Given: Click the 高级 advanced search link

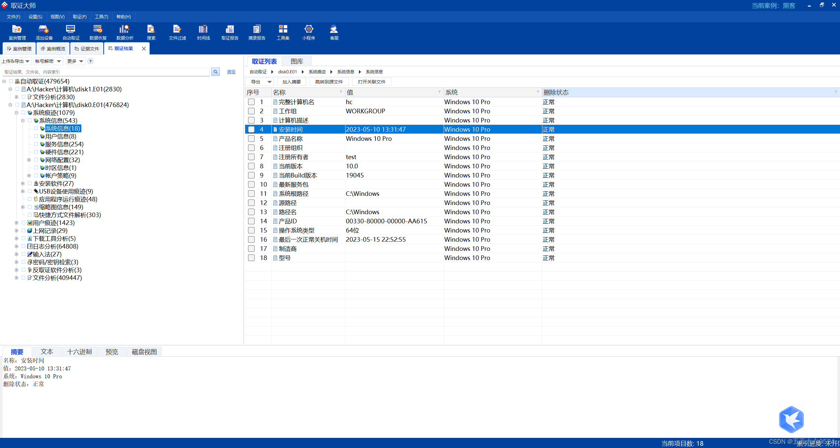Looking at the screenshot, I should [231, 72].
